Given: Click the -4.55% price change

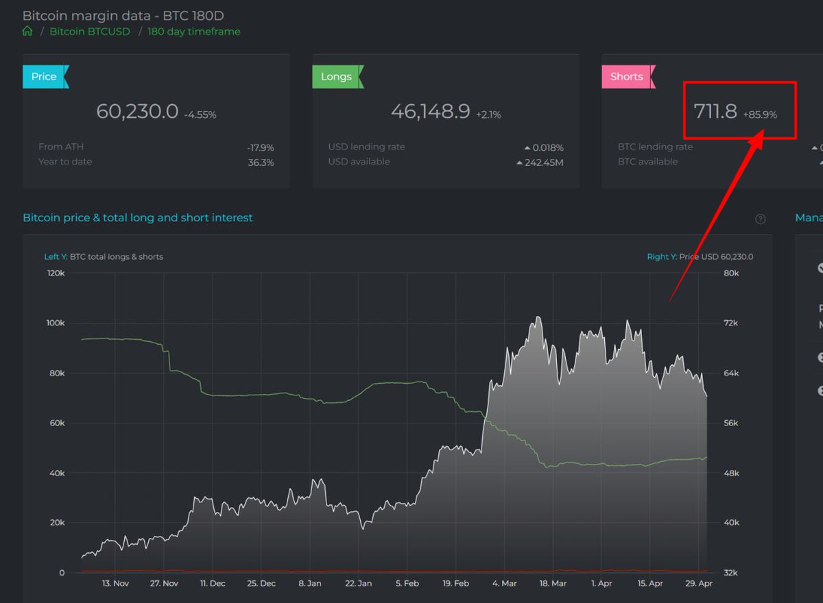Looking at the screenshot, I should [200, 115].
